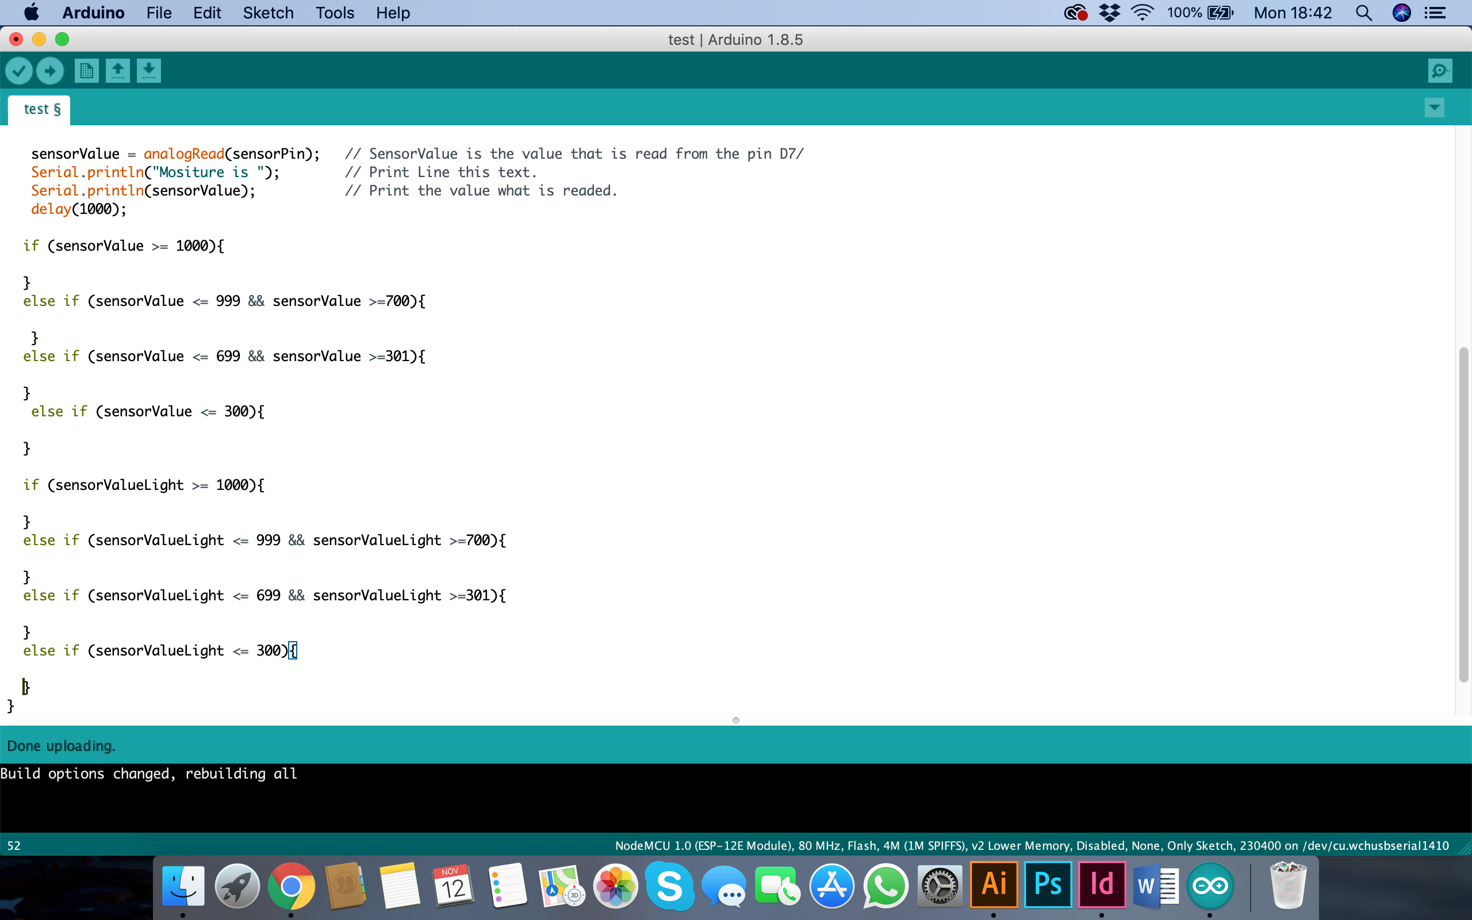Save the sketch with the Save icon
Screen dimensions: 1472x920
click(x=148, y=71)
